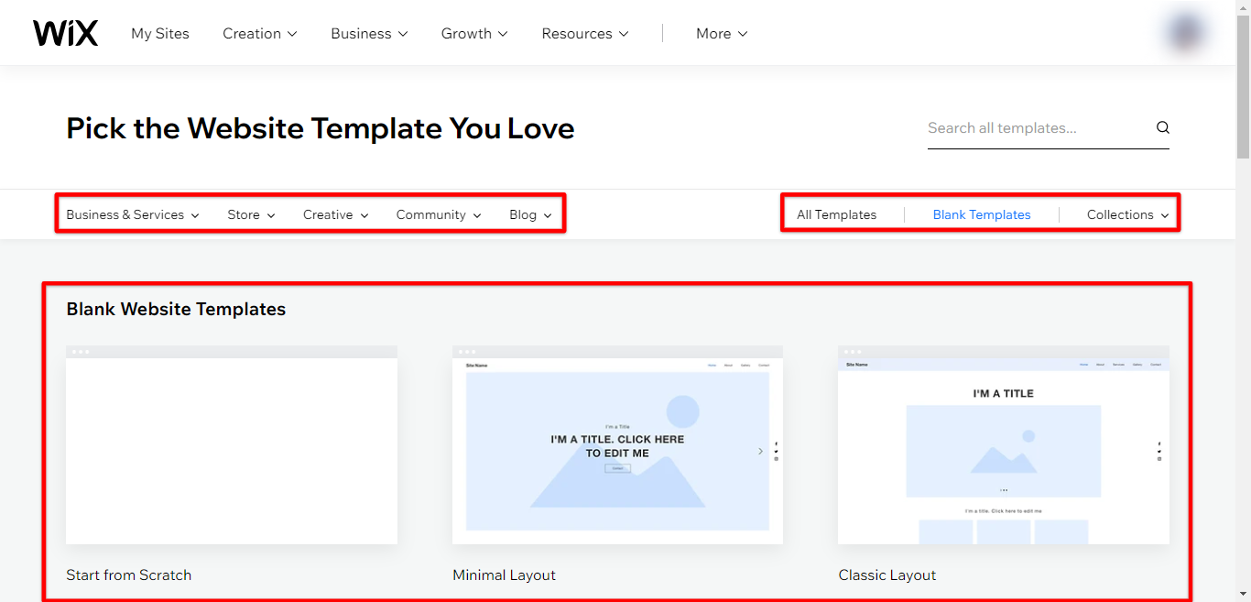Click the Twitter icon beside Minimal Layout
1251x602 pixels.
pos(776,452)
